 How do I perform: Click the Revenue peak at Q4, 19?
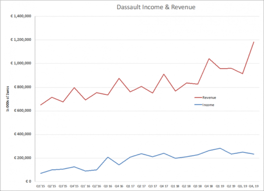point(253,42)
